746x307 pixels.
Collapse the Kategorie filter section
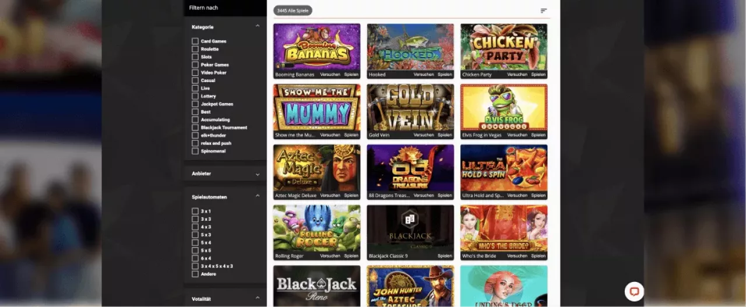click(x=258, y=26)
